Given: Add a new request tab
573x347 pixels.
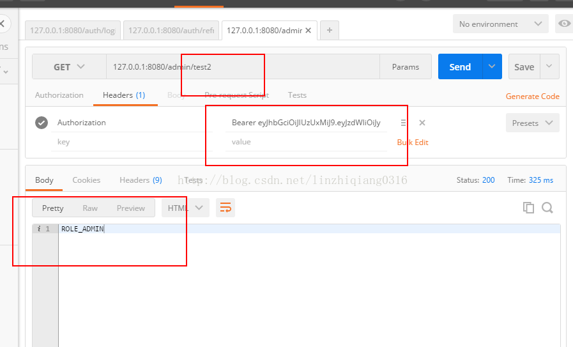Looking at the screenshot, I should pos(330,30).
